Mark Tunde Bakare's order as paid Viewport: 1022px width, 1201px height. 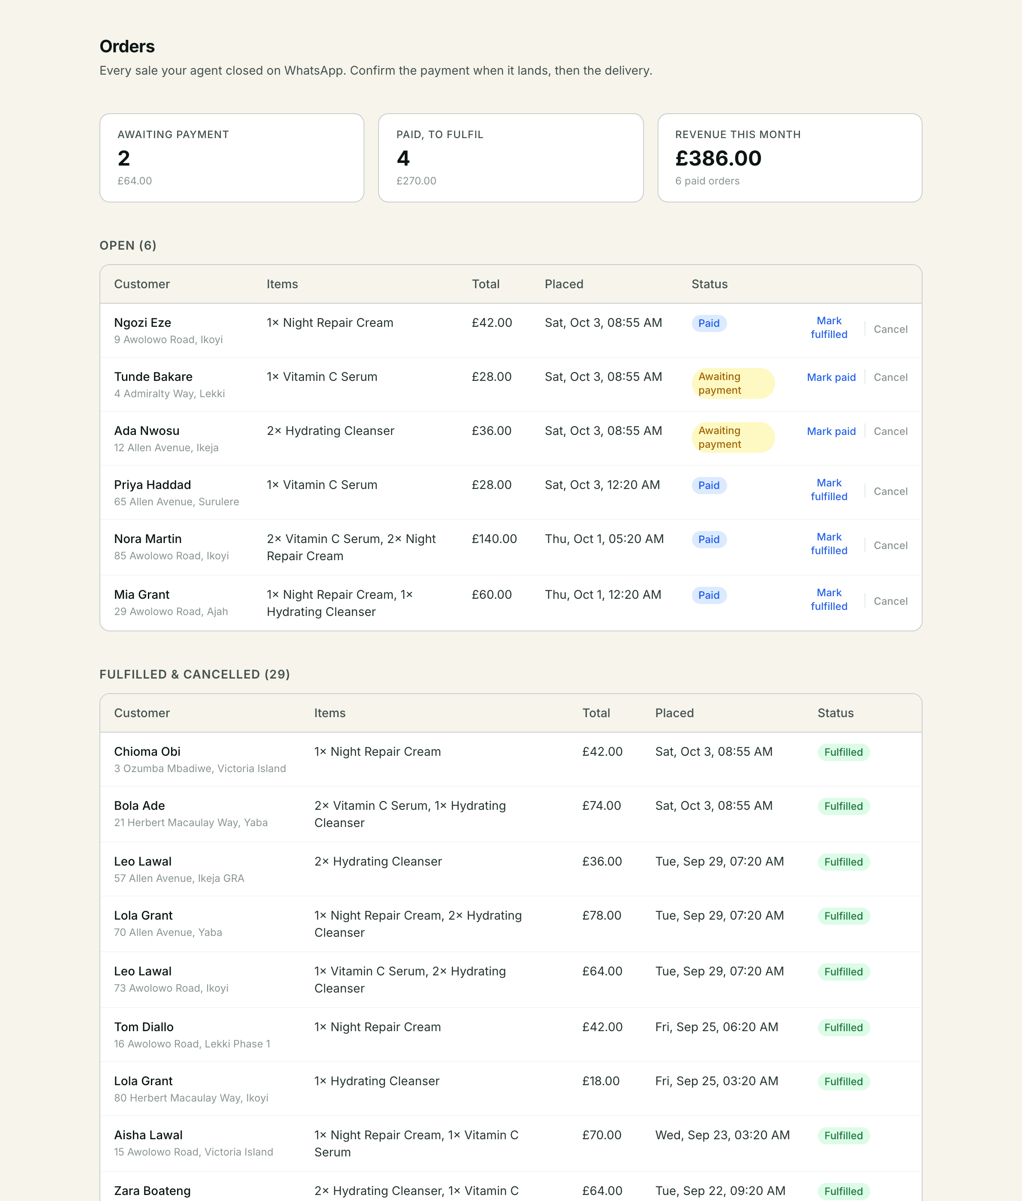point(831,377)
